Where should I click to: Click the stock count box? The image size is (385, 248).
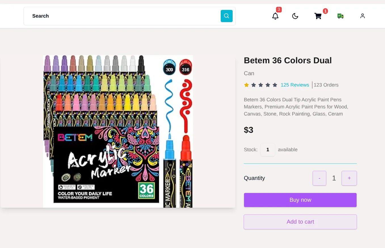pyautogui.click(x=268, y=150)
